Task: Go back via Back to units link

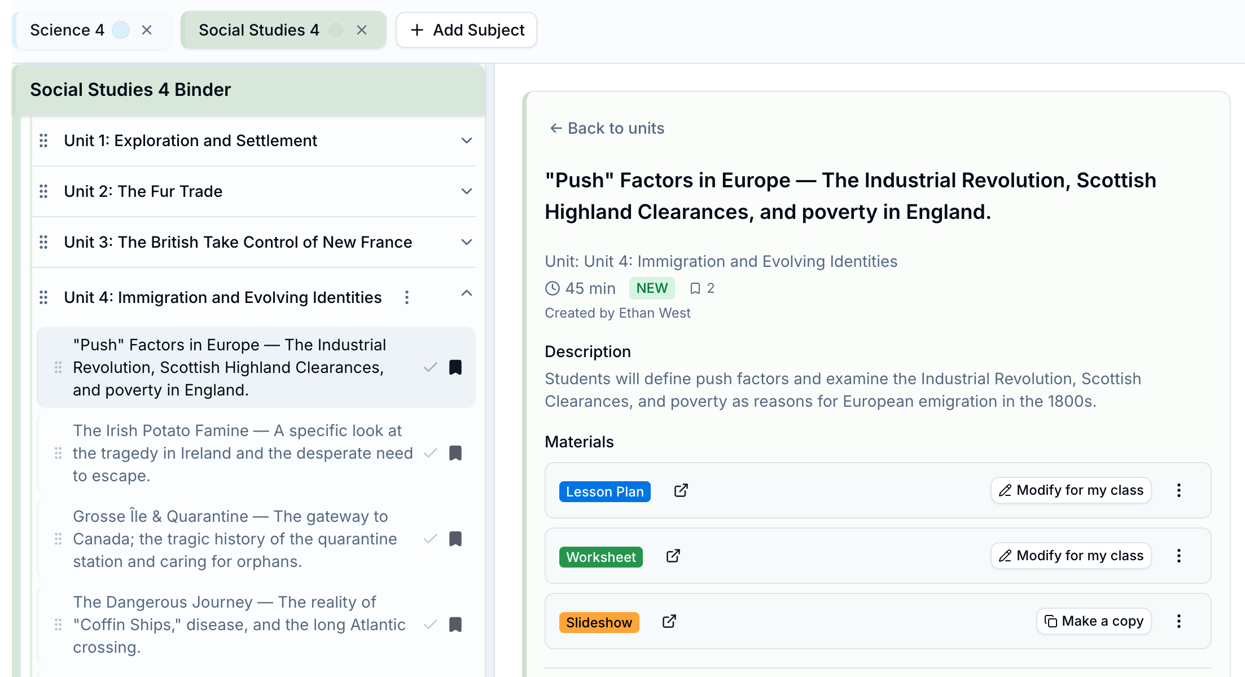Action: tap(607, 128)
